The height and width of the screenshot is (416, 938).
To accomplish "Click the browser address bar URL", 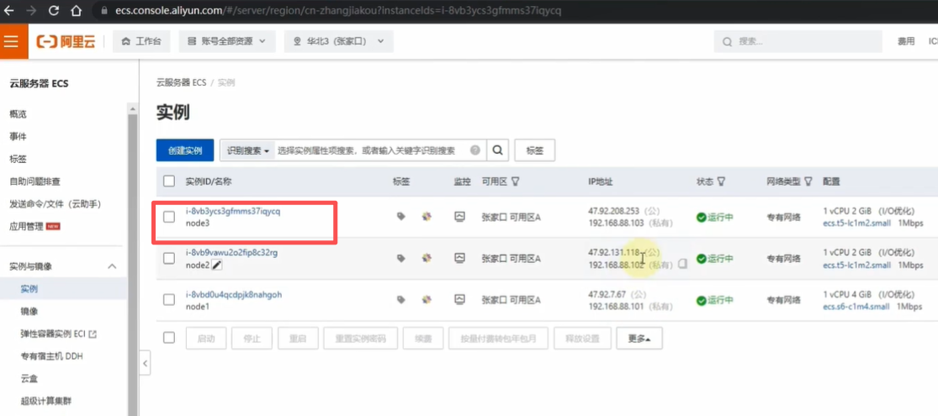I will pyautogui.click(x=338, y=11).
